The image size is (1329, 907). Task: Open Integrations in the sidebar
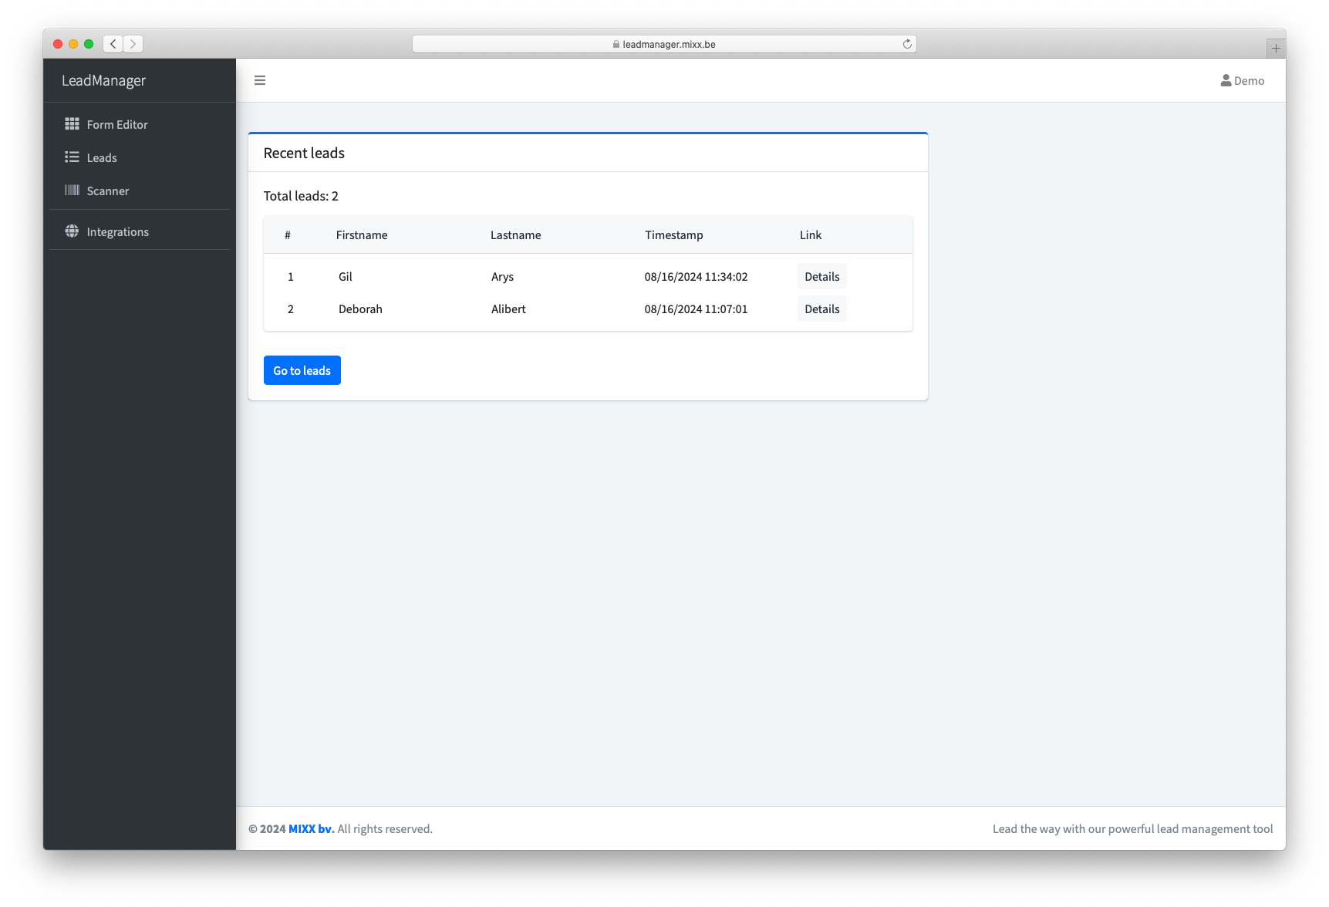pos(140,231)
